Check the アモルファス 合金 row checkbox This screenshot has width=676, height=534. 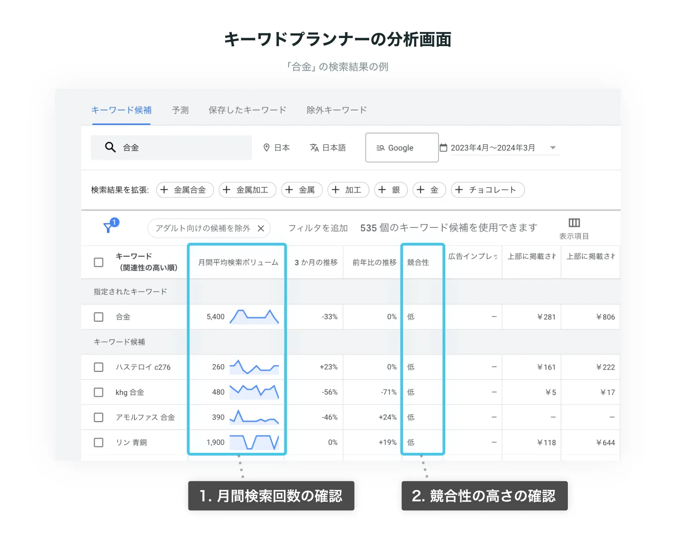(x=98, y=417)
